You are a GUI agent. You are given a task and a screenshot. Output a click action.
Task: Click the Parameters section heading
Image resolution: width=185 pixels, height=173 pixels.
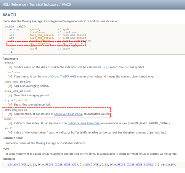point(10,59)
